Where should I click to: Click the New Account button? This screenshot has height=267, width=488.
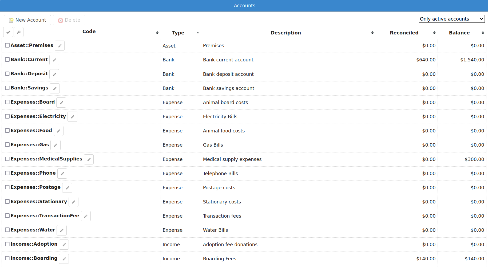27,20
